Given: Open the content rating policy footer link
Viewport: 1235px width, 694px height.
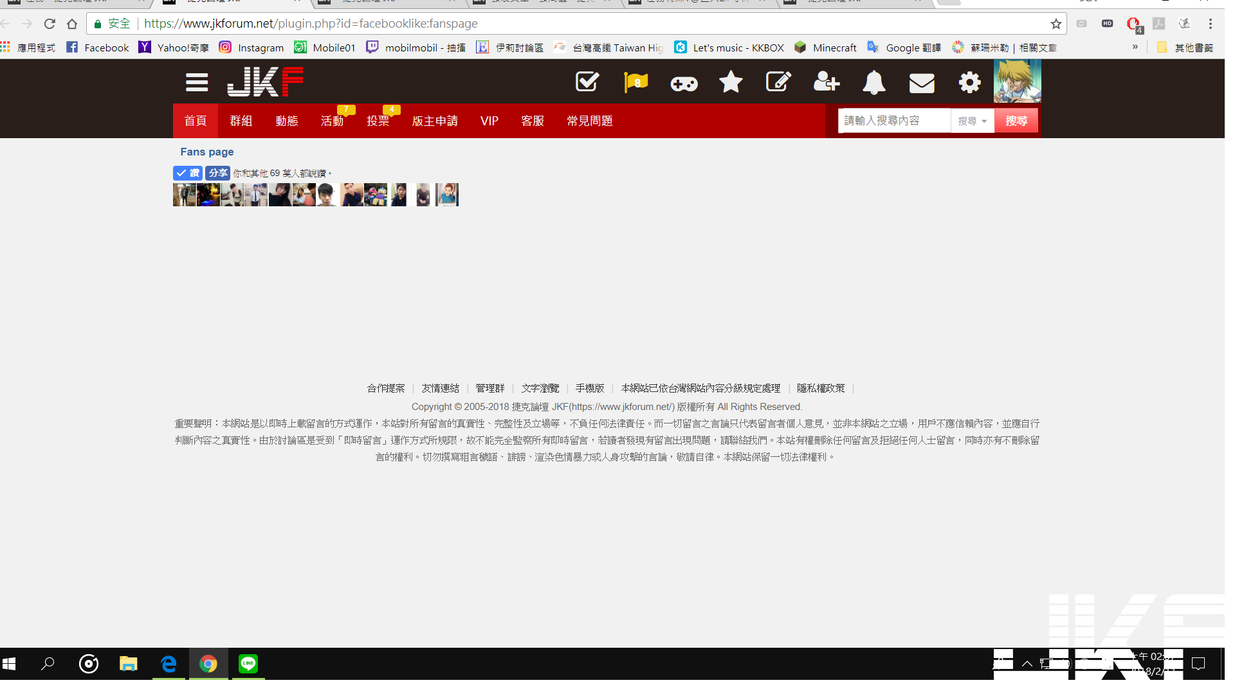Looking at the screenshot, I should 700,388.
